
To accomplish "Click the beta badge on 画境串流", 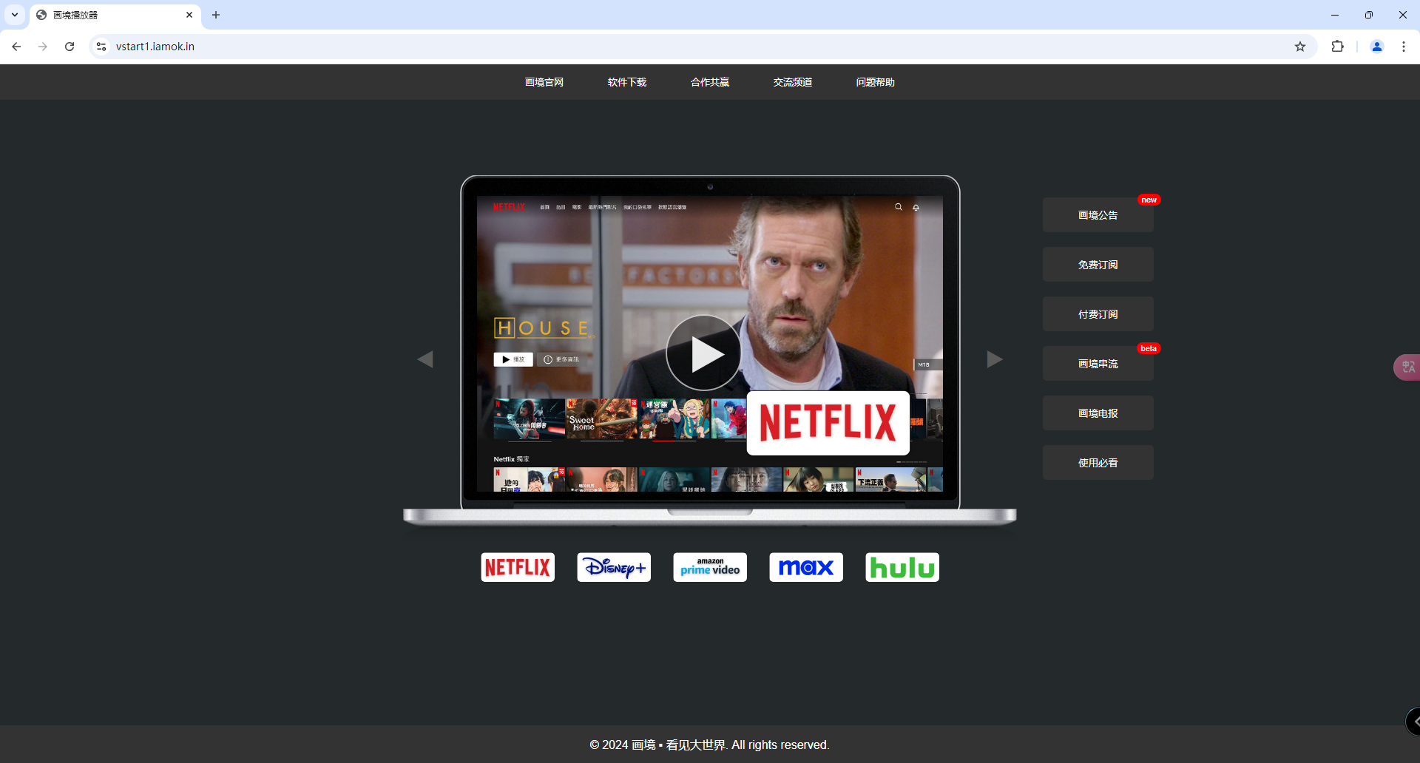I will [x=1149, y=348].
